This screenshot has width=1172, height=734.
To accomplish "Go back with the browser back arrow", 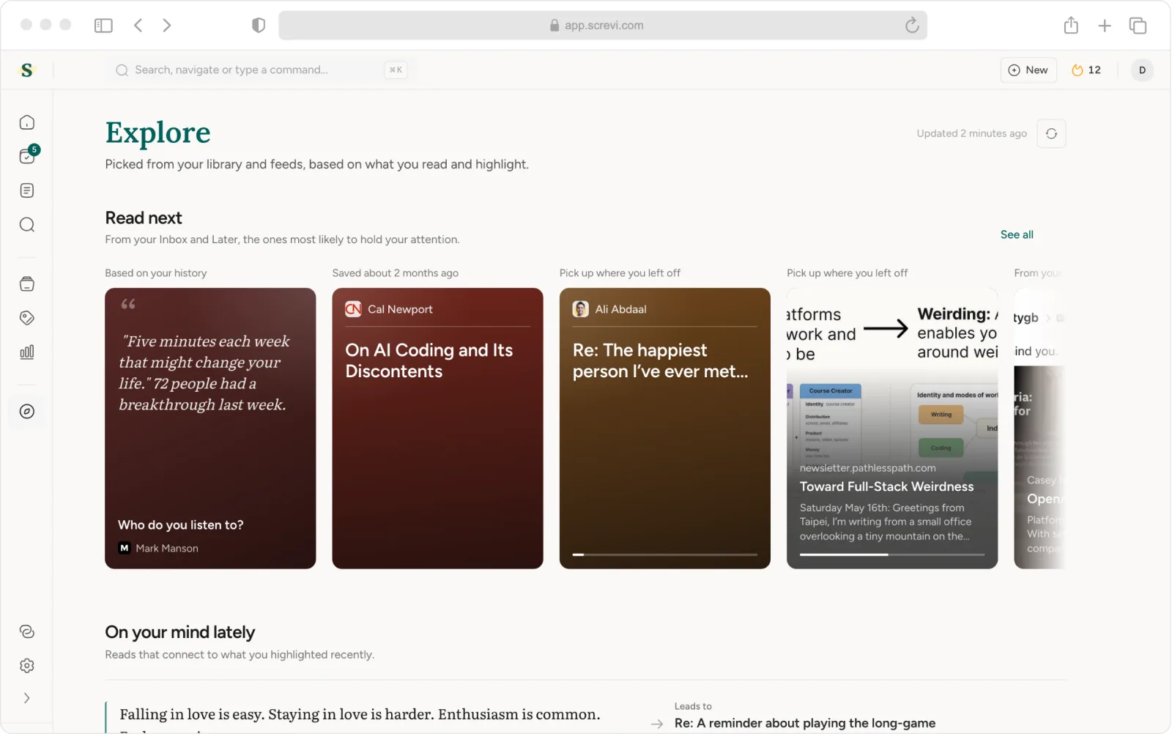I will tap(138, 26).
